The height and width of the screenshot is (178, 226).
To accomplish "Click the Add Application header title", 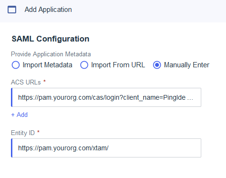I will (x=48, y=10).
